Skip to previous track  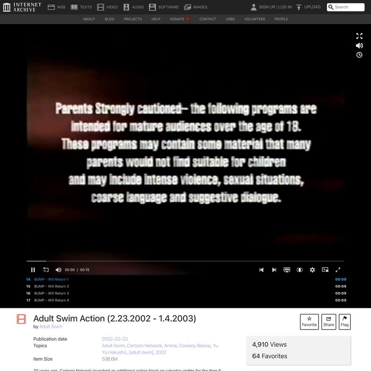point(261,270)
